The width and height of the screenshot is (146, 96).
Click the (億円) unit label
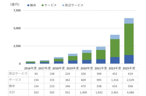coord(15,4)
